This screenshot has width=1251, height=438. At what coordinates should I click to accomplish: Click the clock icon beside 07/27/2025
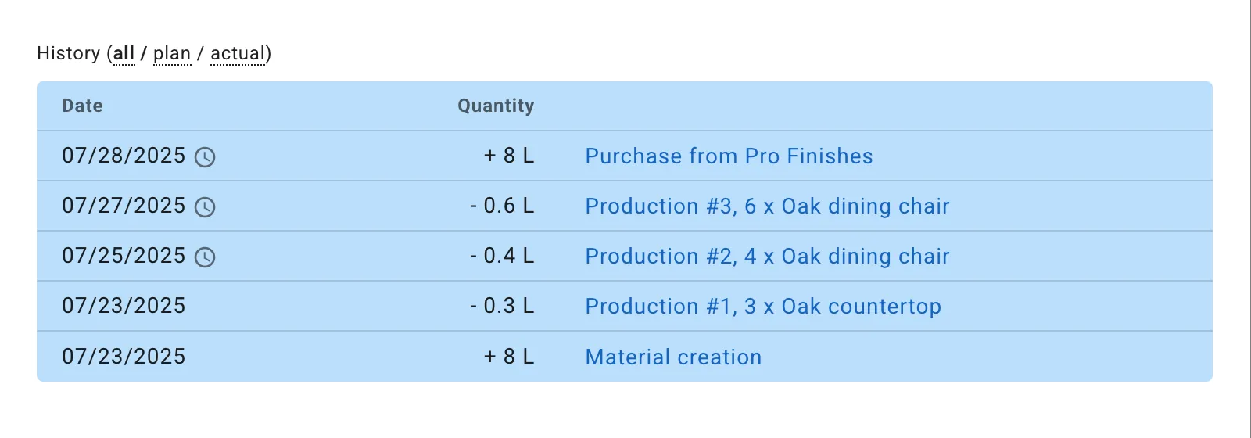click(205, 207)
